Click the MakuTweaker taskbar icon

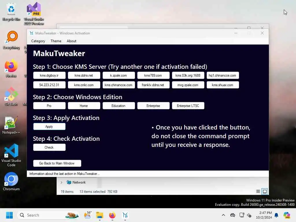(x=125, y=215)
